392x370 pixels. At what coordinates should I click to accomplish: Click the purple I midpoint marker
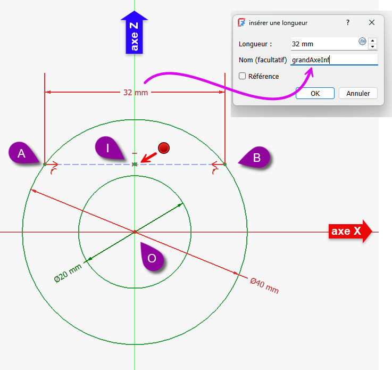pos(109,147)
